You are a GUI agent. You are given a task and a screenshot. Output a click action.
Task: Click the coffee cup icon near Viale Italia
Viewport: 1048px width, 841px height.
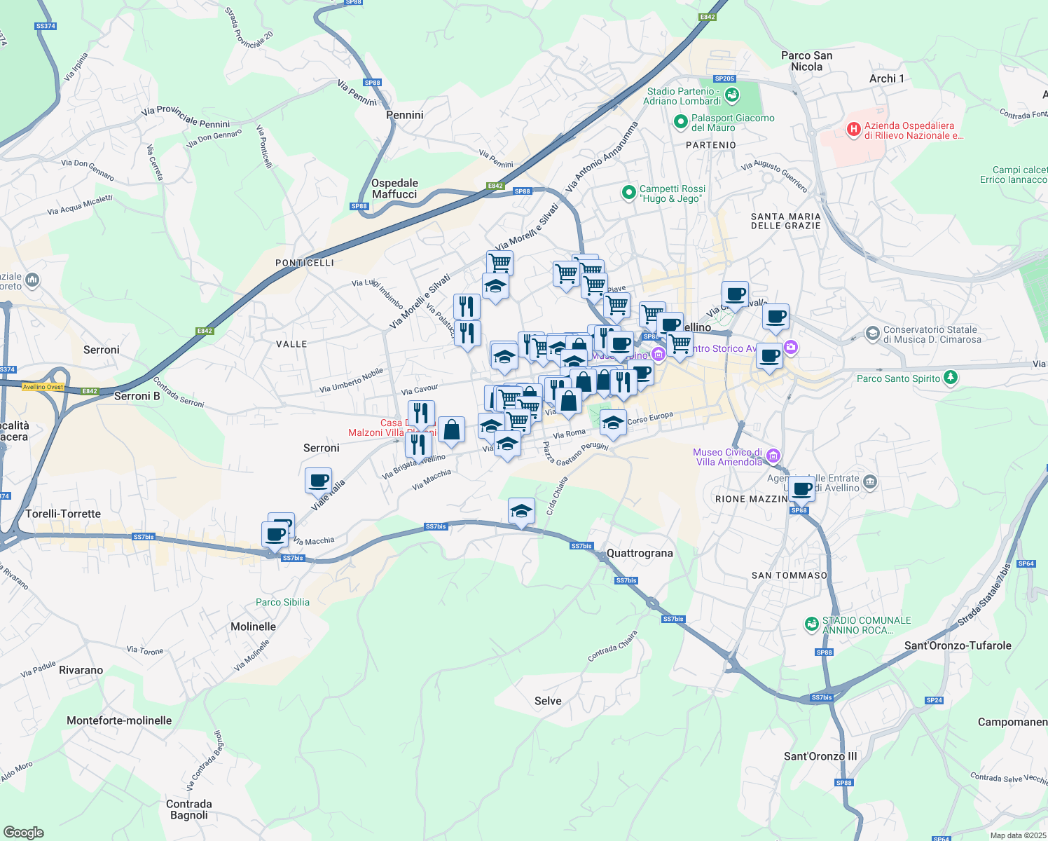tap(319, 479)
